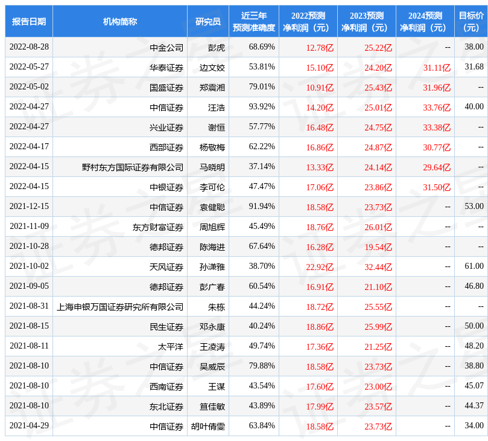The image size is (488, 441).
Task: Click the 68.69% accuracy value
Action: [262, 47]
